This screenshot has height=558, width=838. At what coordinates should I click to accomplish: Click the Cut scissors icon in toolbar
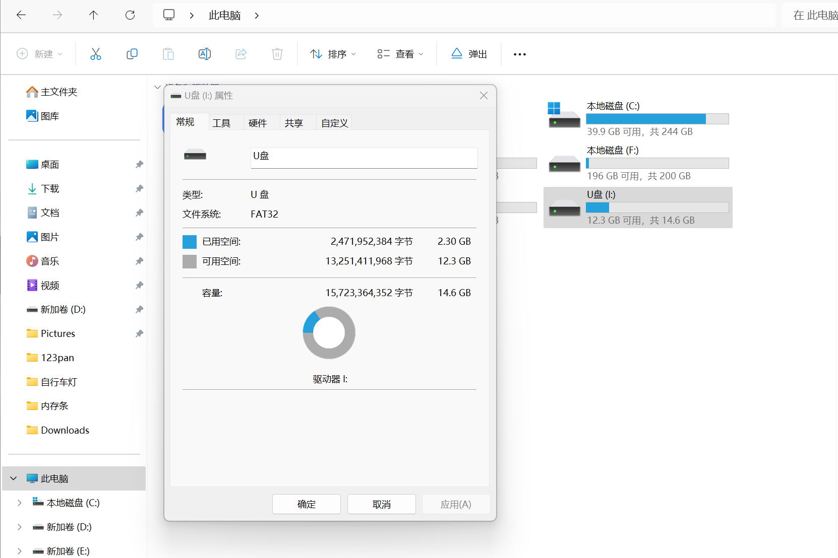[x=96, y=54]
